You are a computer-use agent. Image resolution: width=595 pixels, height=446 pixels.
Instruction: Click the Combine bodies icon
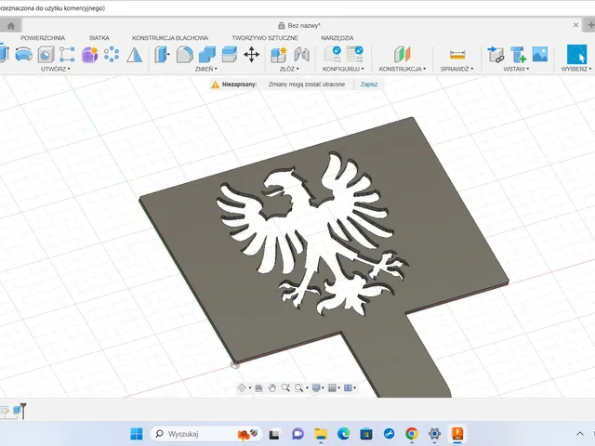[x=207, y=54]
